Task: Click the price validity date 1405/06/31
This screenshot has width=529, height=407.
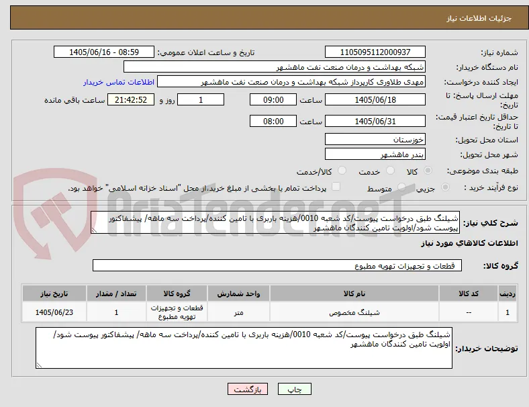Action: [x=375, y=121]
